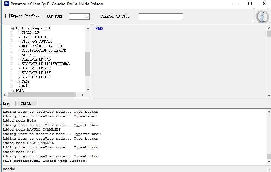
Task: Select SIMULATE LF BIDIRECTIONAL item
Action: pos(46,64)
